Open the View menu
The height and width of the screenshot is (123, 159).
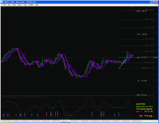point(9,5)
